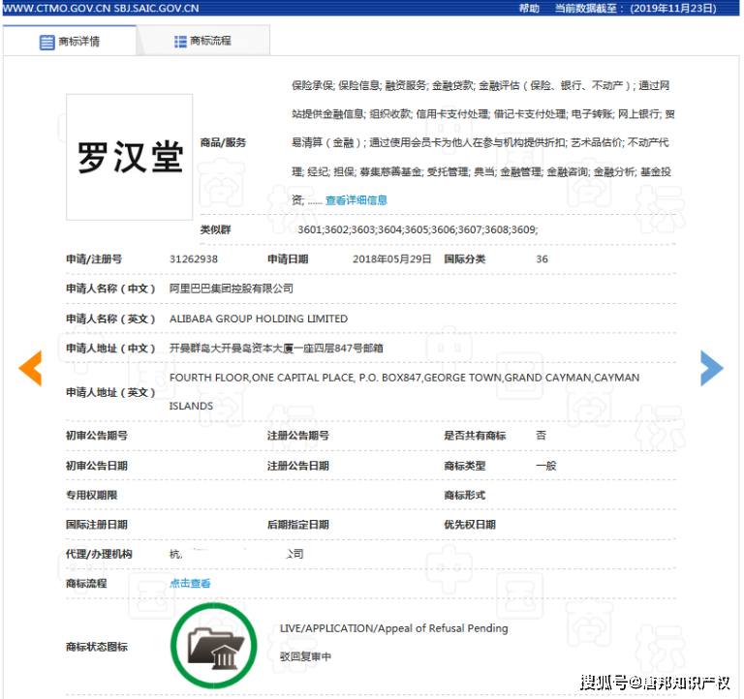
Task: Click 查看详细信息 to view full goods list
Action: pos(356,200)
